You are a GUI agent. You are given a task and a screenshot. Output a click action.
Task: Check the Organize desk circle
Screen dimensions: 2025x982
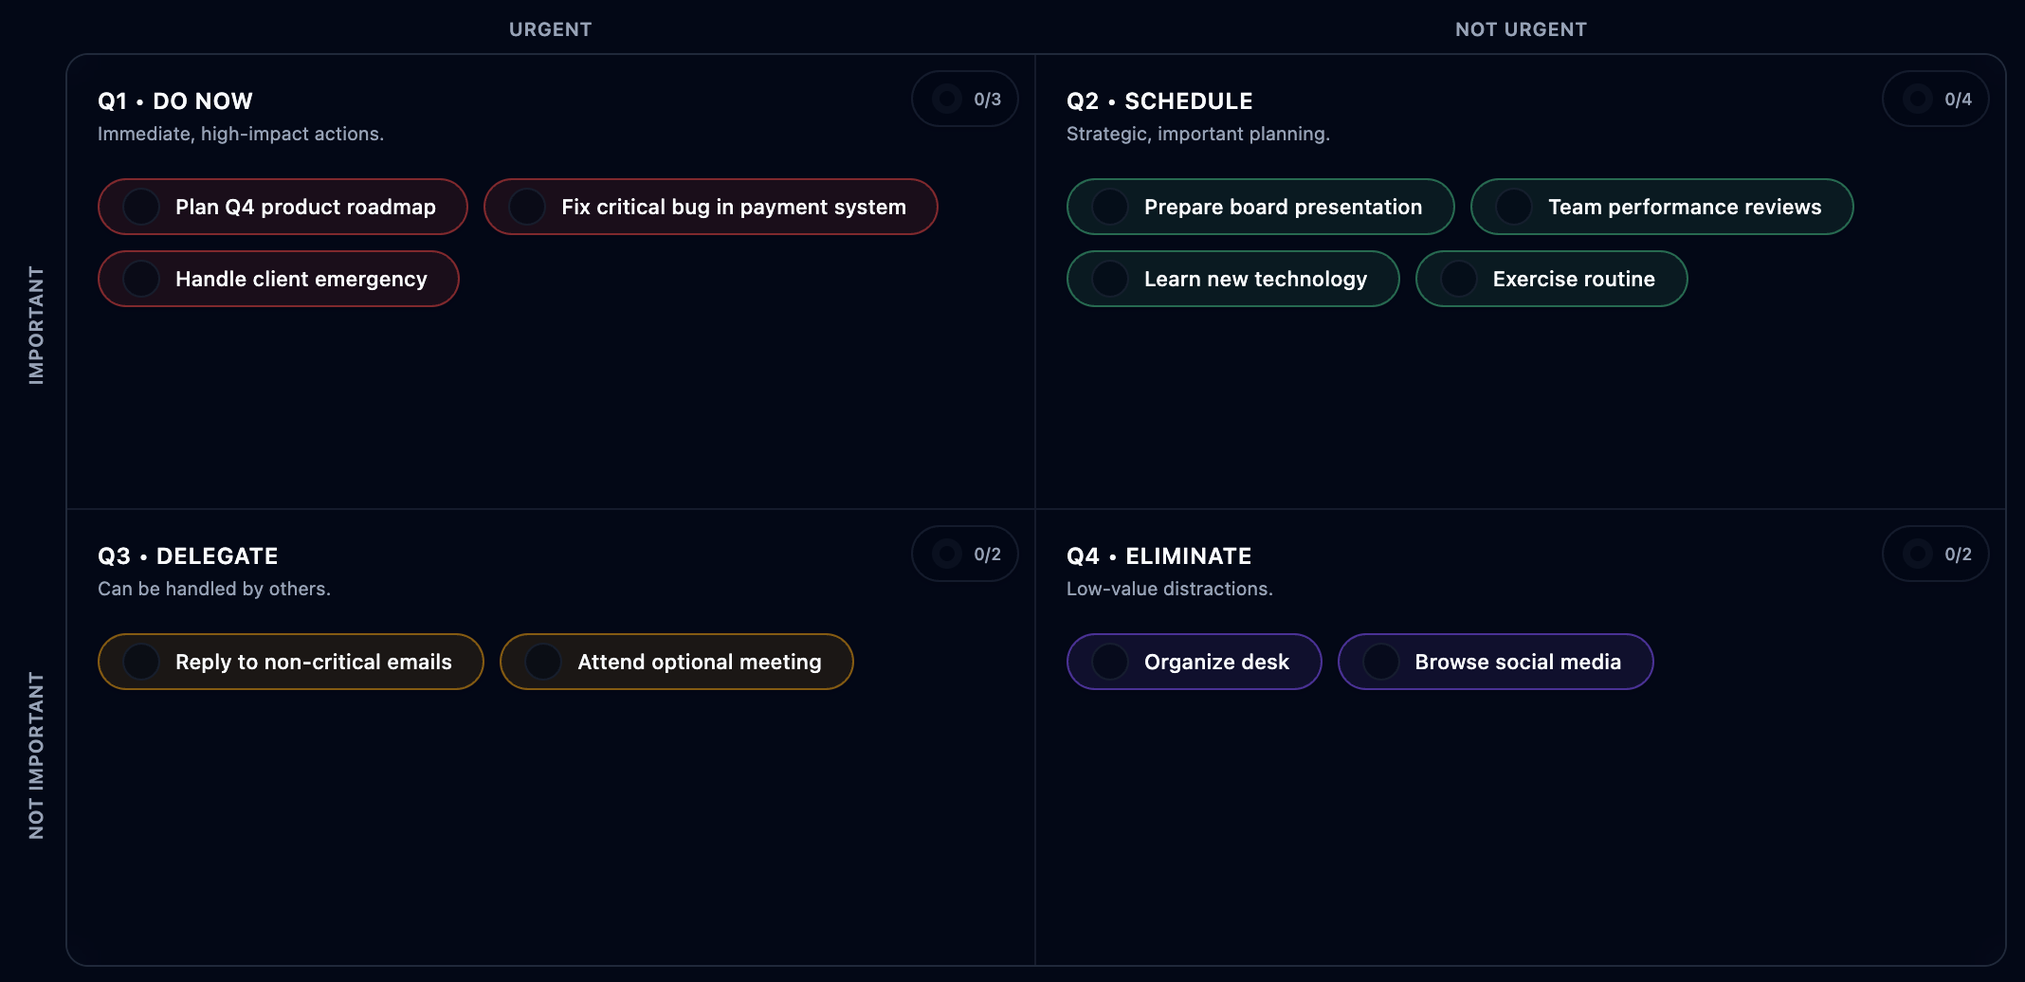pyautogui.click(x=1110, y=662)
